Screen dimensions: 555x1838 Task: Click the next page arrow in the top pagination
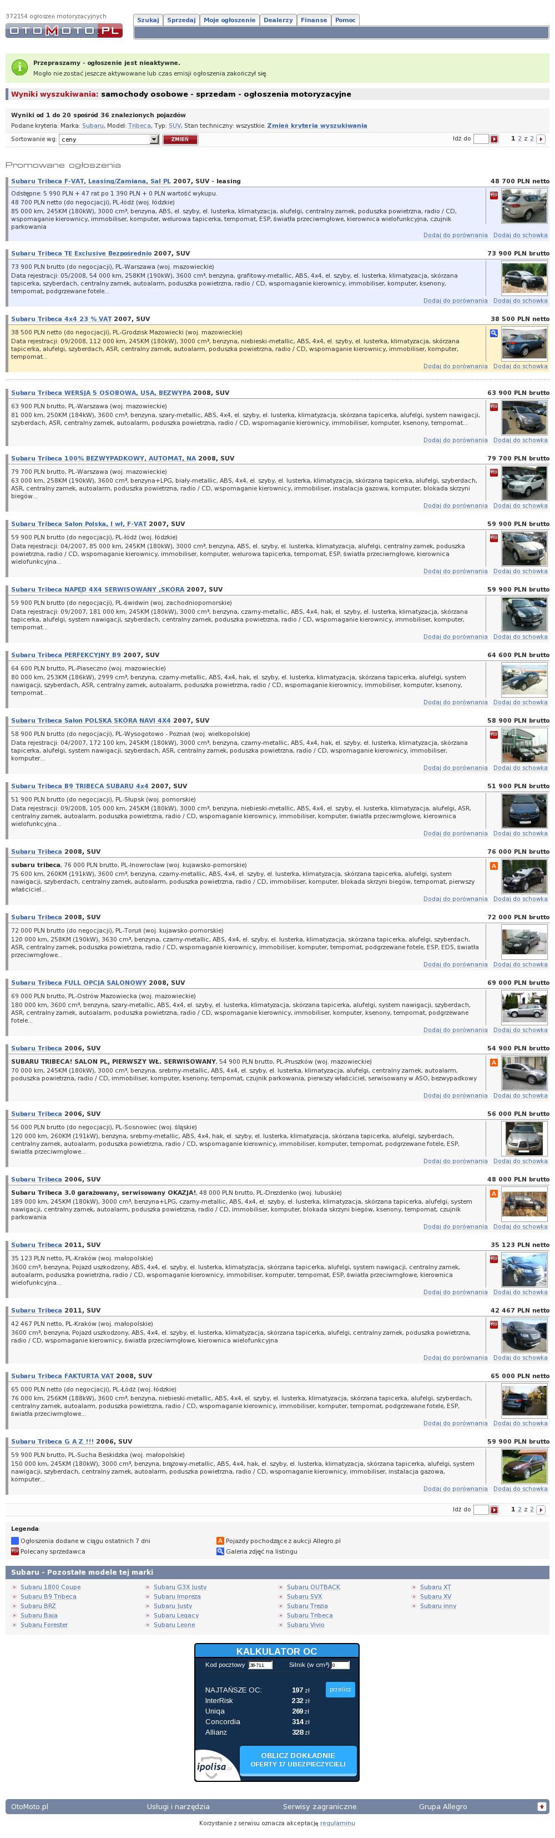(541, 139)
